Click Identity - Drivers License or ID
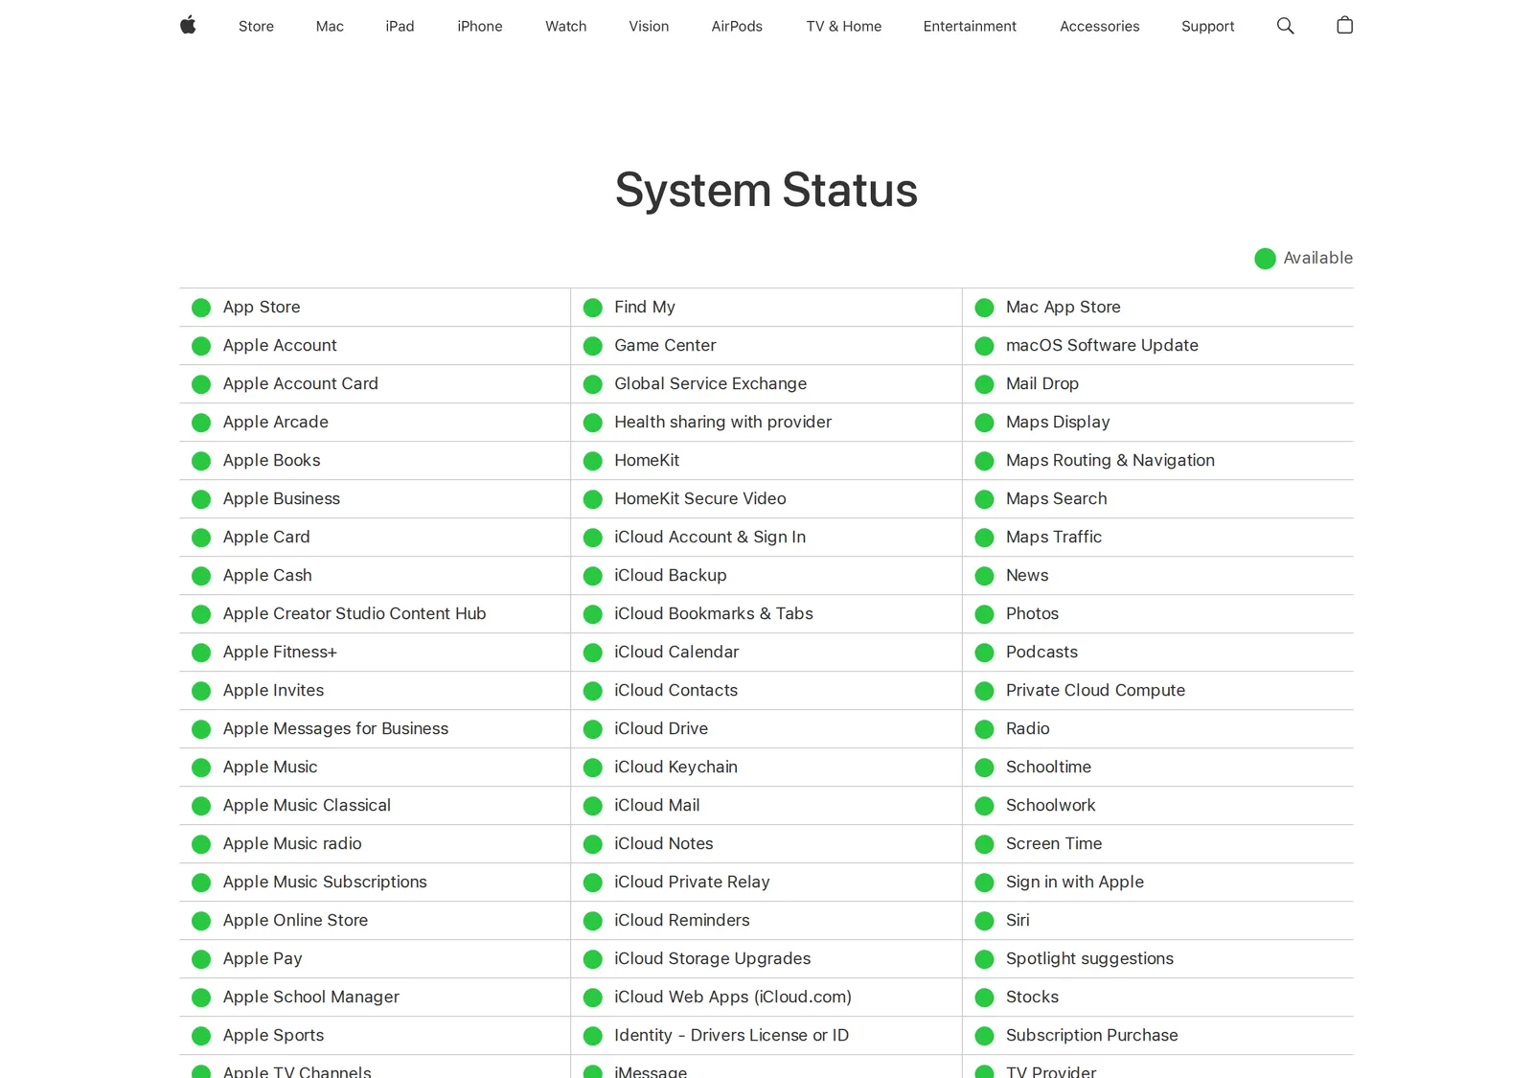This screenshot has height=1078, width=1533. [x=732, y=1035]
